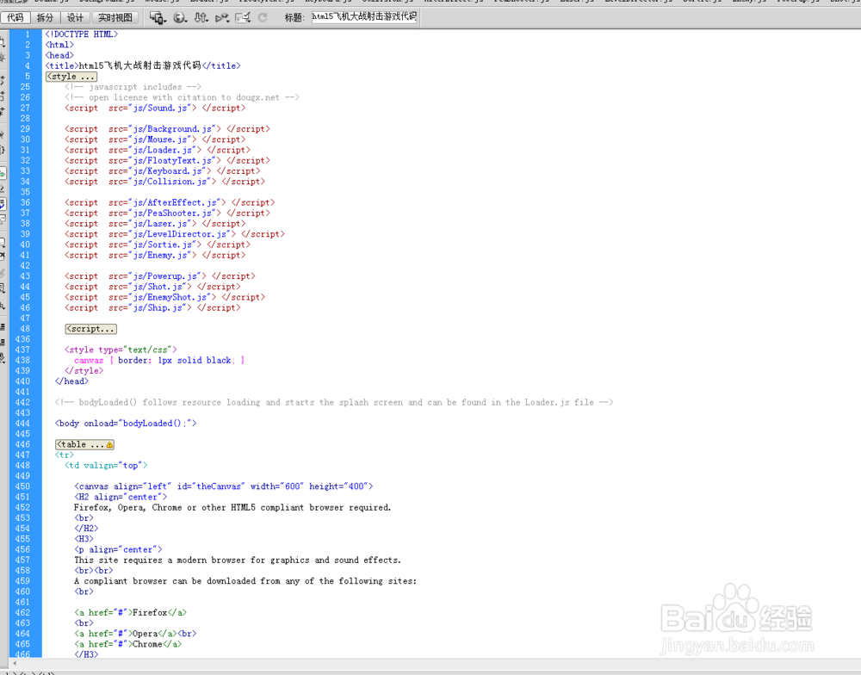The height and width of the screenshot is (675, 861).
Task: Click the js/Laser.js script line
Action: point(155,224)
